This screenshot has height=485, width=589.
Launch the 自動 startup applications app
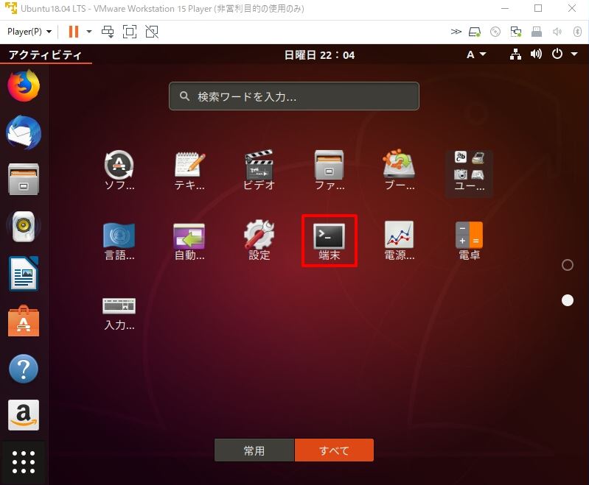[x=189, y=241]
